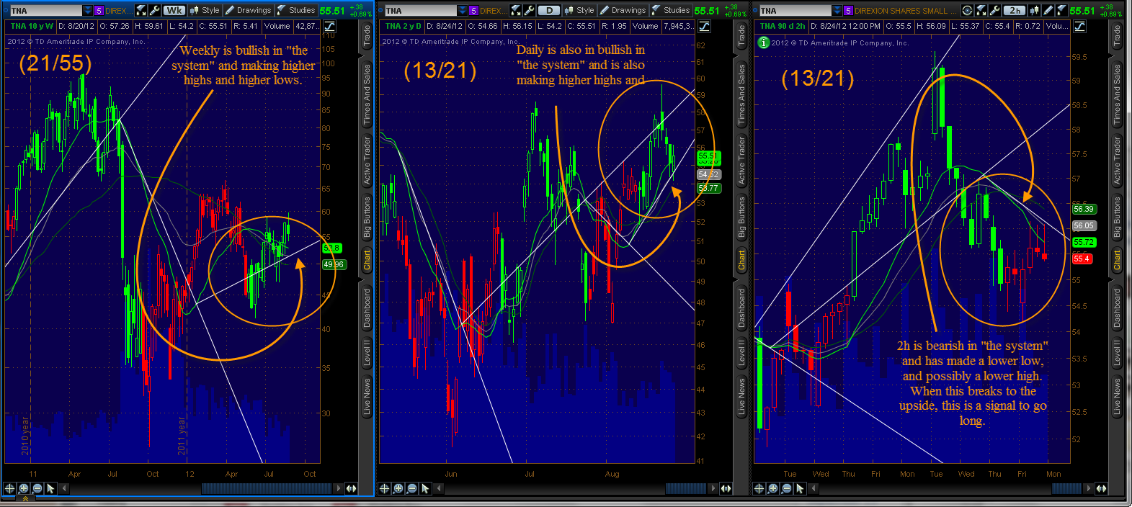The image size is (1132, 507).
Task: Open chart settings wrench on daily chart
Action: (529, 10)
